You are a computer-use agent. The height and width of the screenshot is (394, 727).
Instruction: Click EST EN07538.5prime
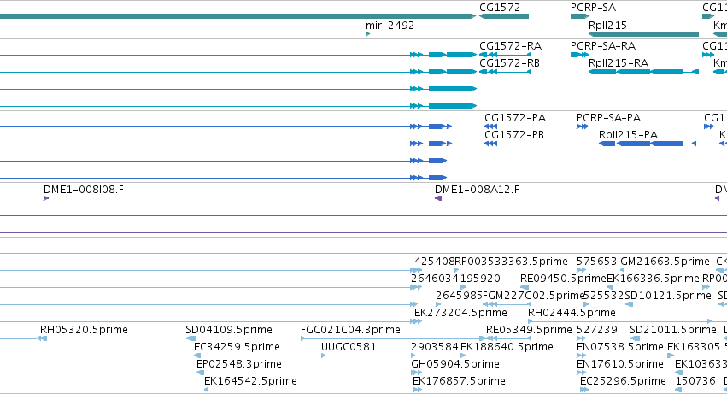coord(620,347)
